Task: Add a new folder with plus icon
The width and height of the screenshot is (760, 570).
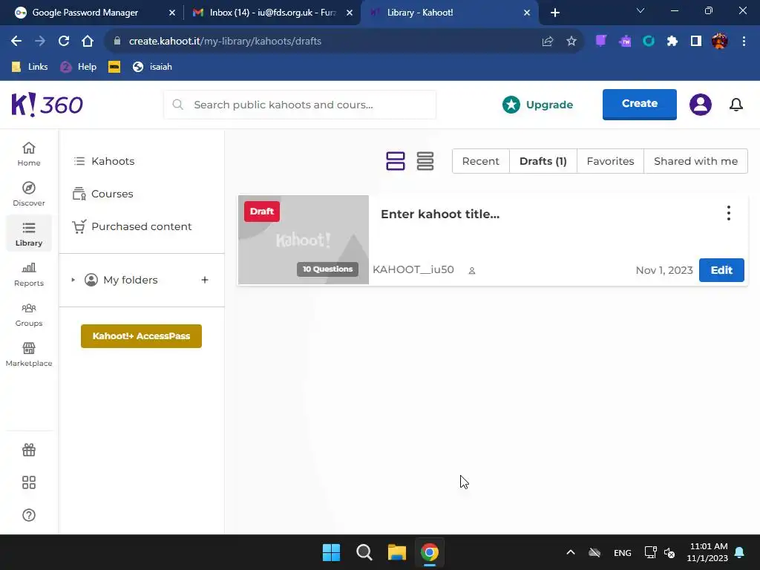Action: point(205,280)
